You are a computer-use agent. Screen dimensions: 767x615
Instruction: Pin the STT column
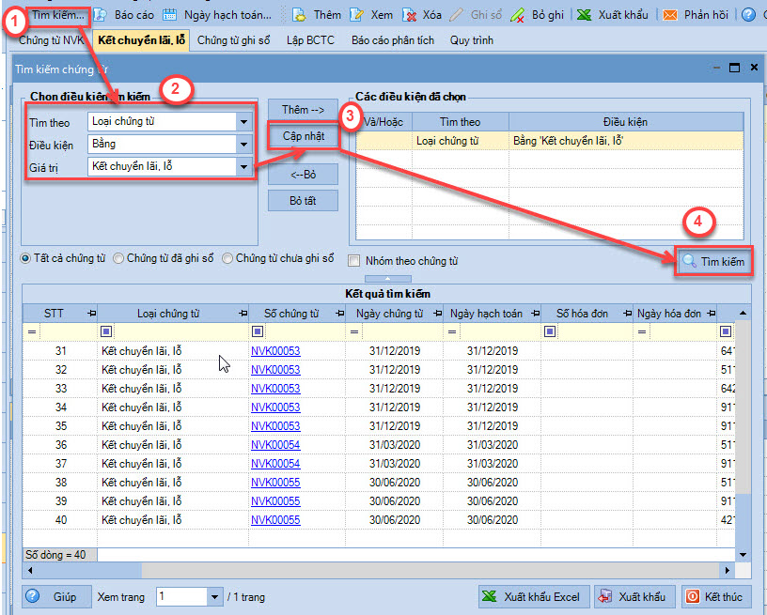91,313
